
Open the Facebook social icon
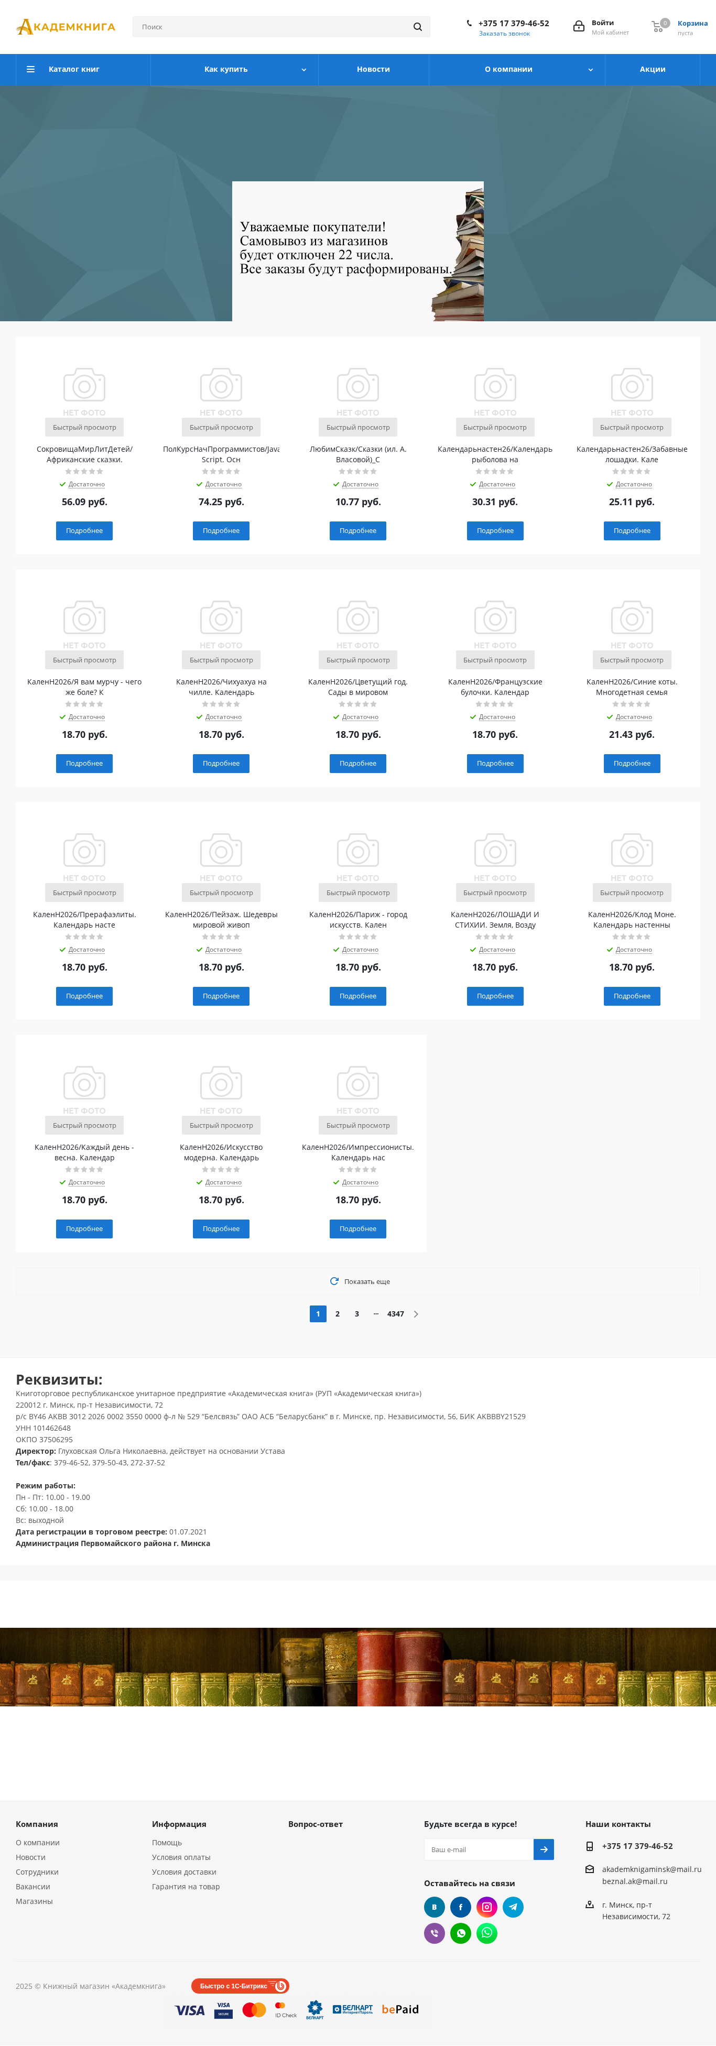(460, 1907)
